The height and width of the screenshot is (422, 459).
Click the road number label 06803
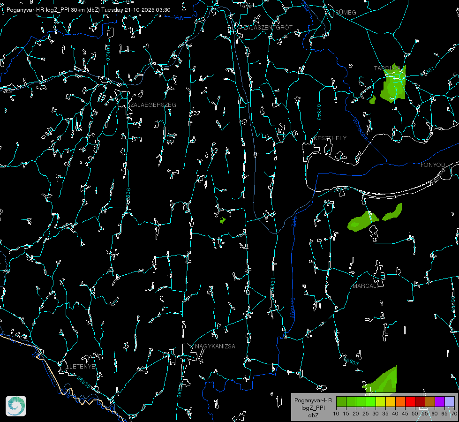[x=351, y=361]
